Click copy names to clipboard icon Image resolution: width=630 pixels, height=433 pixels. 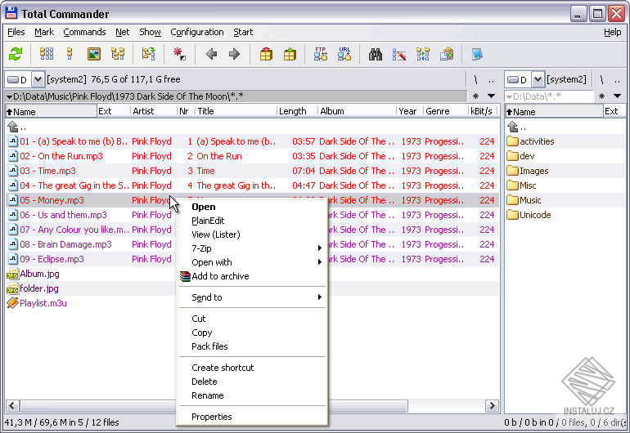click(447, 54)
